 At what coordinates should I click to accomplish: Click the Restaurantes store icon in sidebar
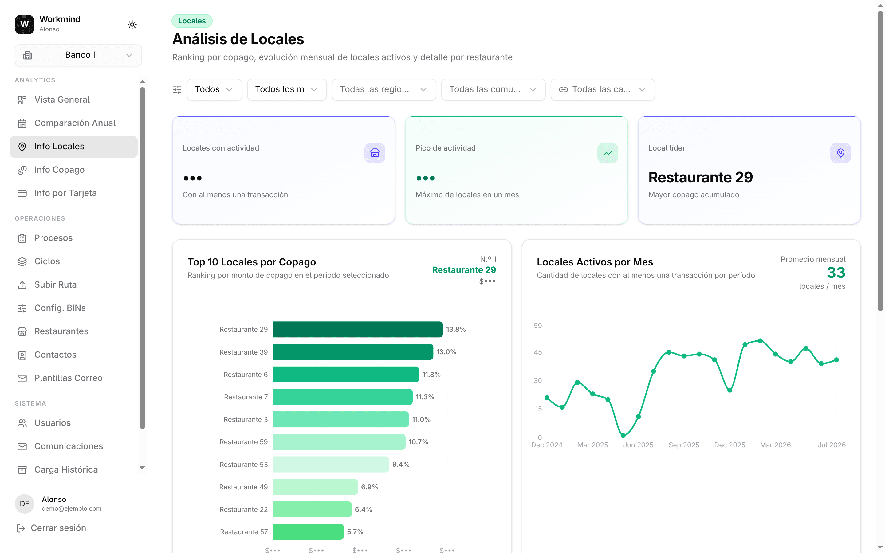click(x=22, y=332)
